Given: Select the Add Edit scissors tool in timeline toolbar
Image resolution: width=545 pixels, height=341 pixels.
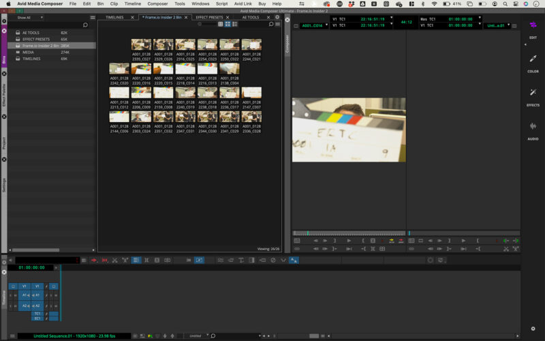Looking at the screenshot, I should pos(114,261).
